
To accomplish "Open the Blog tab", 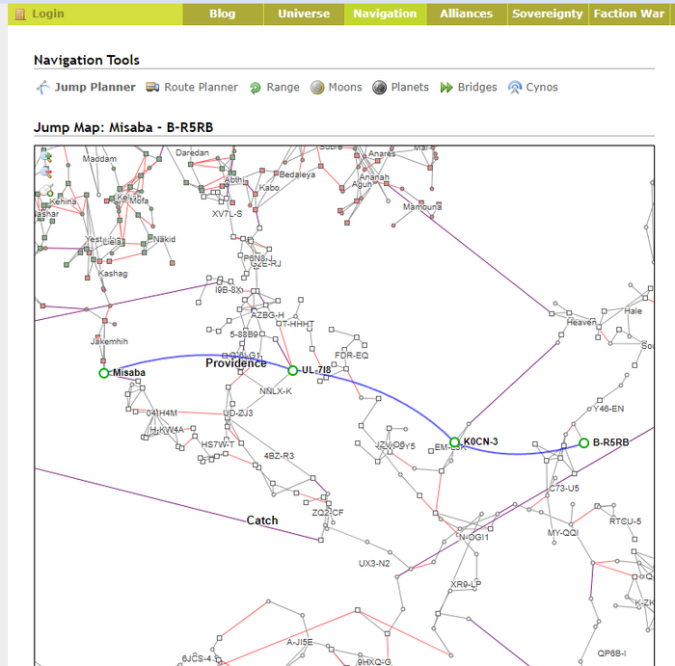I will click(223, 13).
